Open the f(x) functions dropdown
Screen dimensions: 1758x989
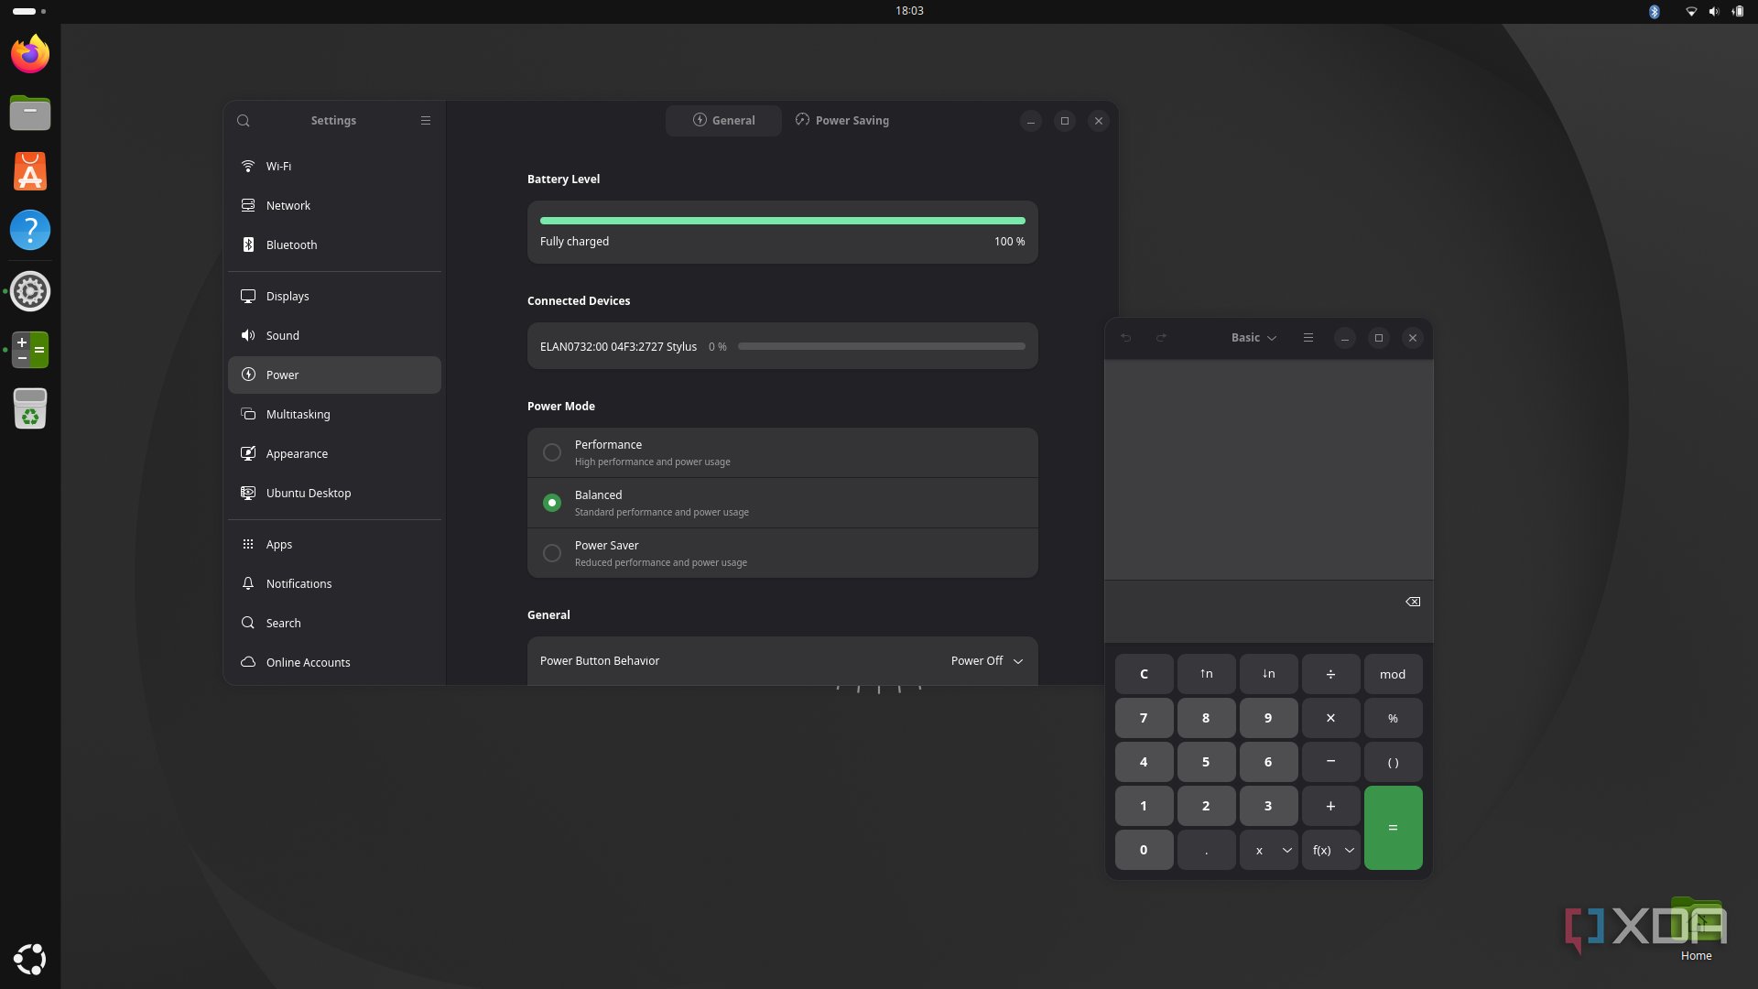(1330, 850)
